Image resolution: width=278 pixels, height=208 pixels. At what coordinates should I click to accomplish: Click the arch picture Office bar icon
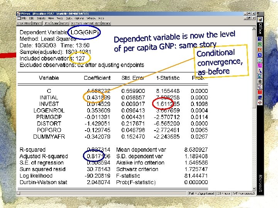pyautogui.click(x=260, y=76)
